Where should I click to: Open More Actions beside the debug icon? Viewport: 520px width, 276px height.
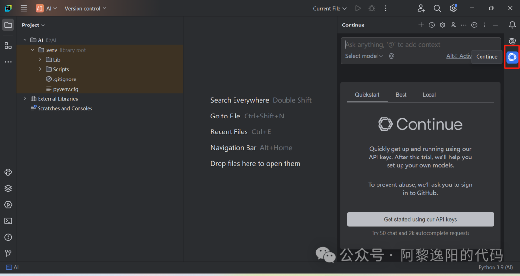pos(385,8)
